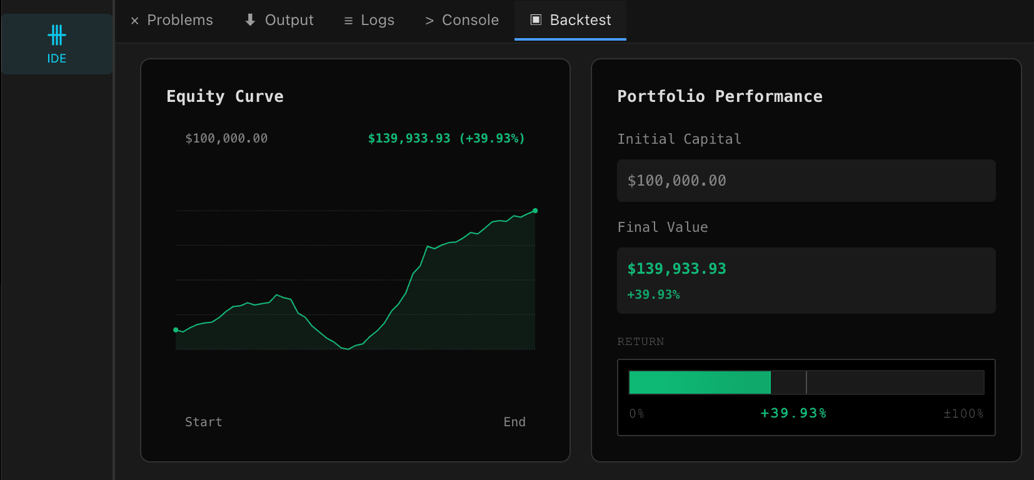Click the Logs lines icon

(x=348, y=21)
